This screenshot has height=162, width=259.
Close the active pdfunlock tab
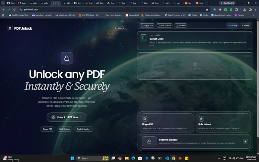point(58,3)
